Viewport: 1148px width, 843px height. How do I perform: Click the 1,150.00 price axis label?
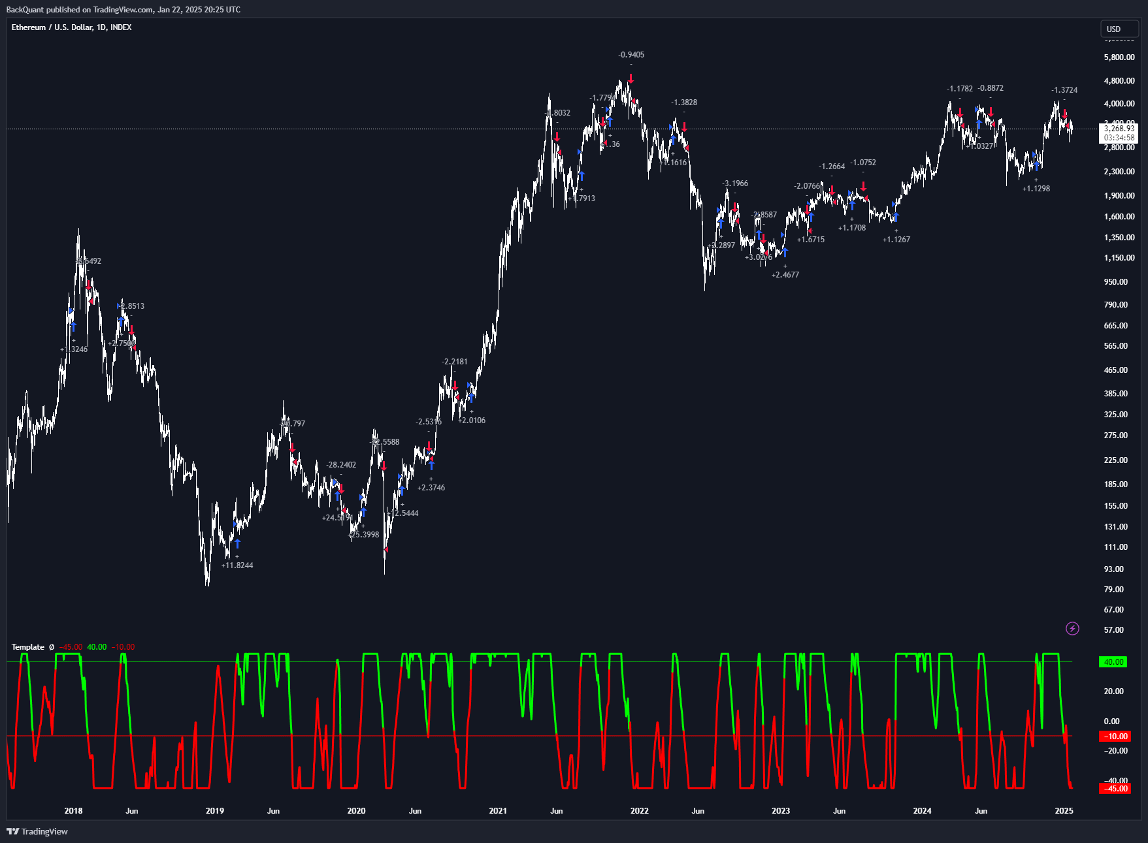point(1119,258)
